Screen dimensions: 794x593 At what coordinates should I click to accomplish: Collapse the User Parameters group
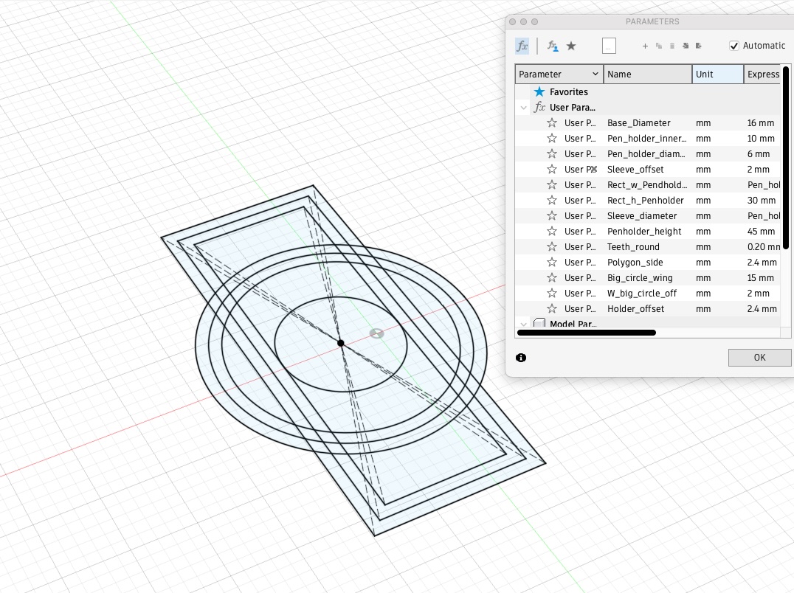click(x=524, y=108)
